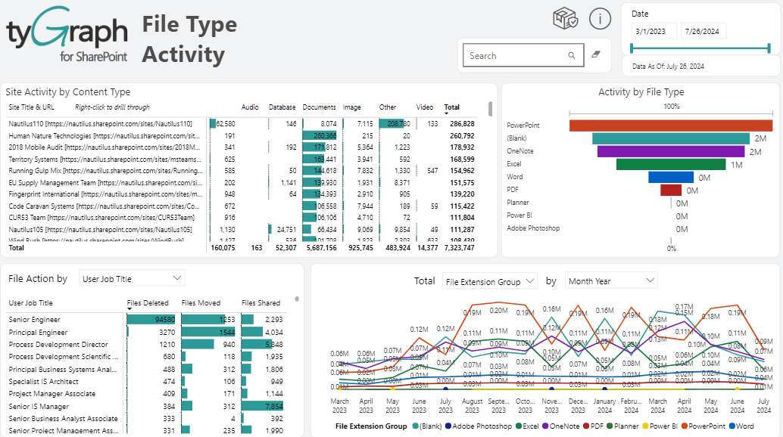Open the information circle icon
This screenshot has width=783, height=437.
600,18
